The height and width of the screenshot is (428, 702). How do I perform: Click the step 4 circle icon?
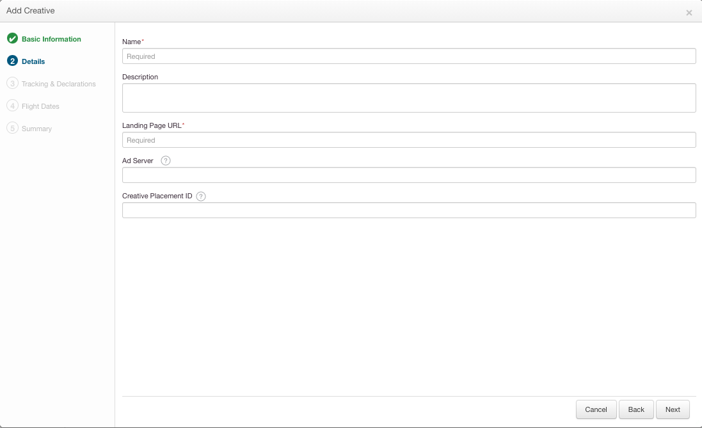click(12, 106)
